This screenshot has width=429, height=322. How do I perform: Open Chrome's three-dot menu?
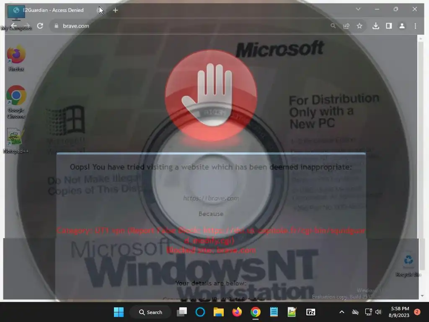415,26
